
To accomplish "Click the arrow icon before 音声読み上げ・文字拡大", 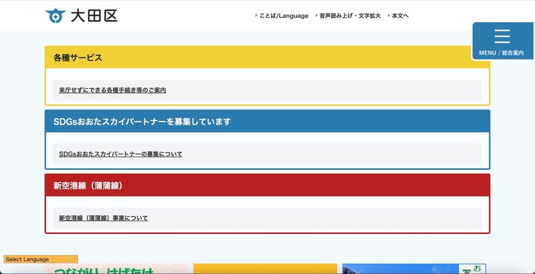I will pyautogui.click(x=315, y=15).
